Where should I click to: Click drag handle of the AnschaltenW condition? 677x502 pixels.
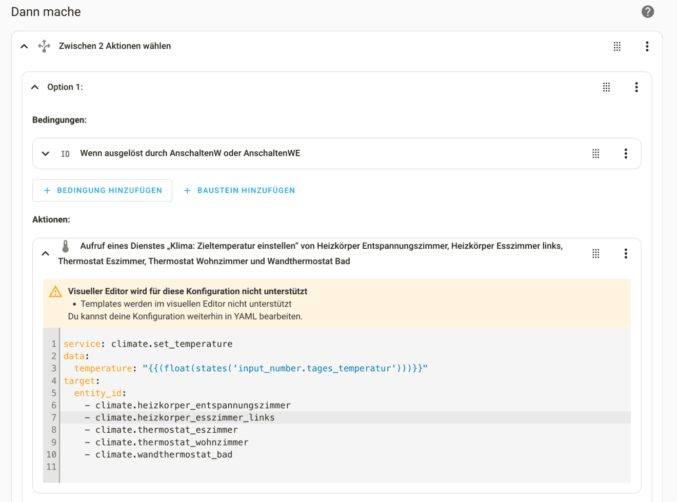(x=595, y=154)
